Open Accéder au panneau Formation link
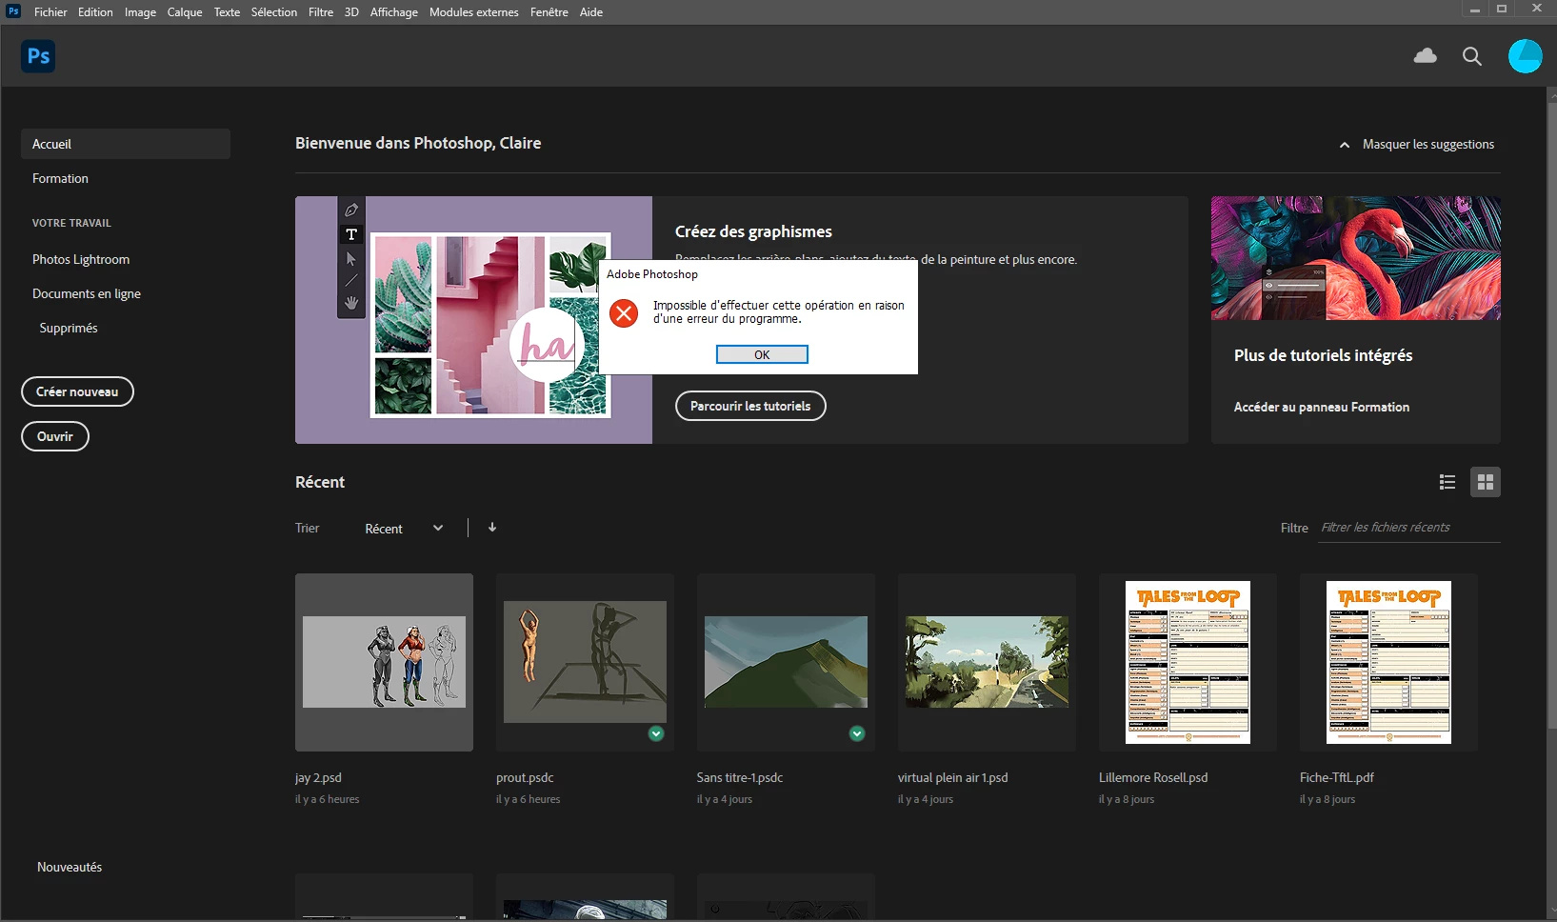The width and height of the screenshot is (1557, 922). pos(1322,407)
